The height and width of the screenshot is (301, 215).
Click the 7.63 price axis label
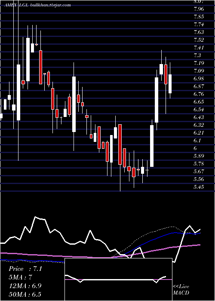tap(199, 32)
